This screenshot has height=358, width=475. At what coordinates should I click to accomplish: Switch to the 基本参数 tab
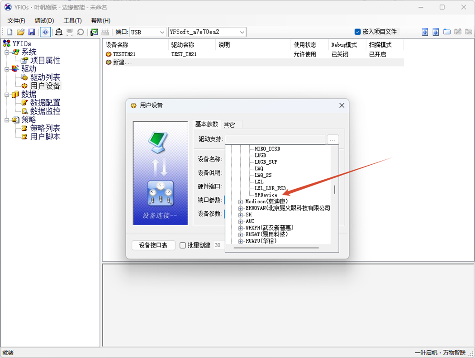click(x=207, y=124)
